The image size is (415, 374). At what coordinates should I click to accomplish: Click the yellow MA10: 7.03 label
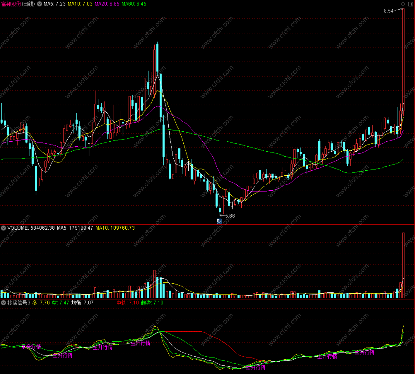80,4
